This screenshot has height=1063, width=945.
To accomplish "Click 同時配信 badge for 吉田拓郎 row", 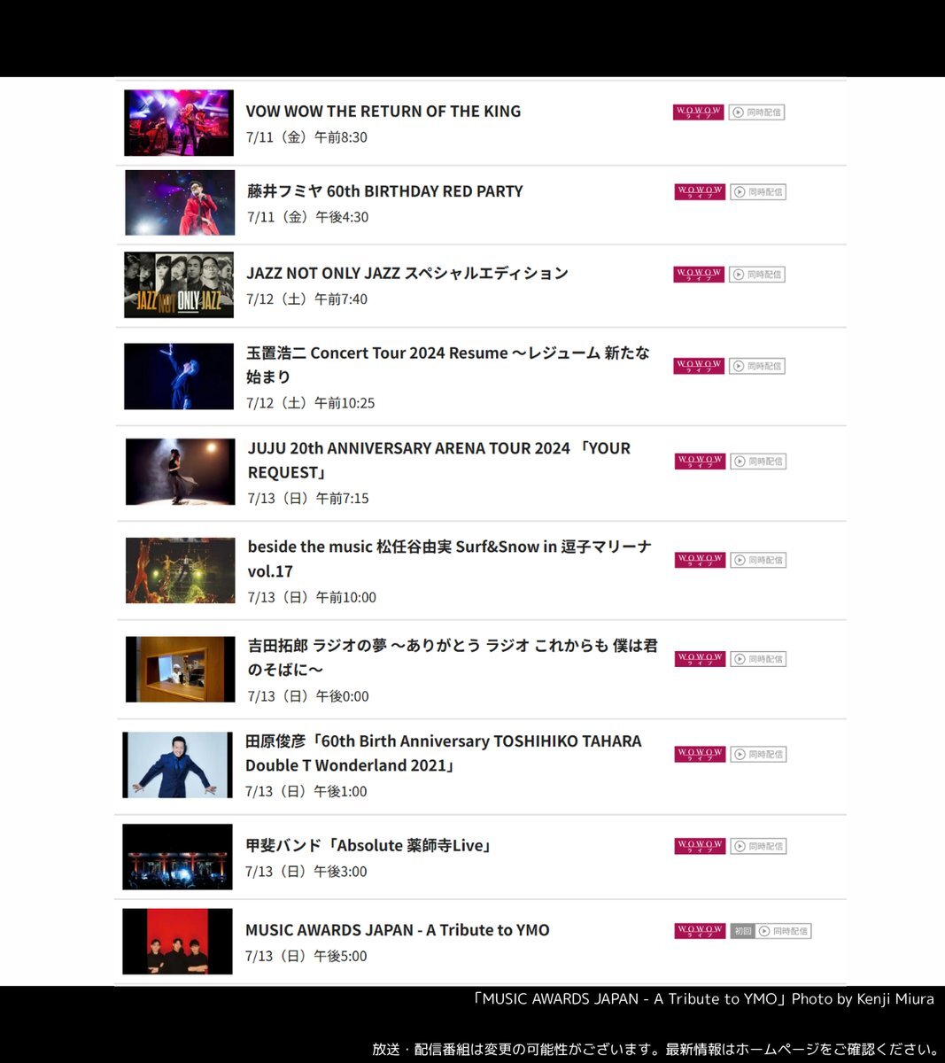I will pos(758,659).
